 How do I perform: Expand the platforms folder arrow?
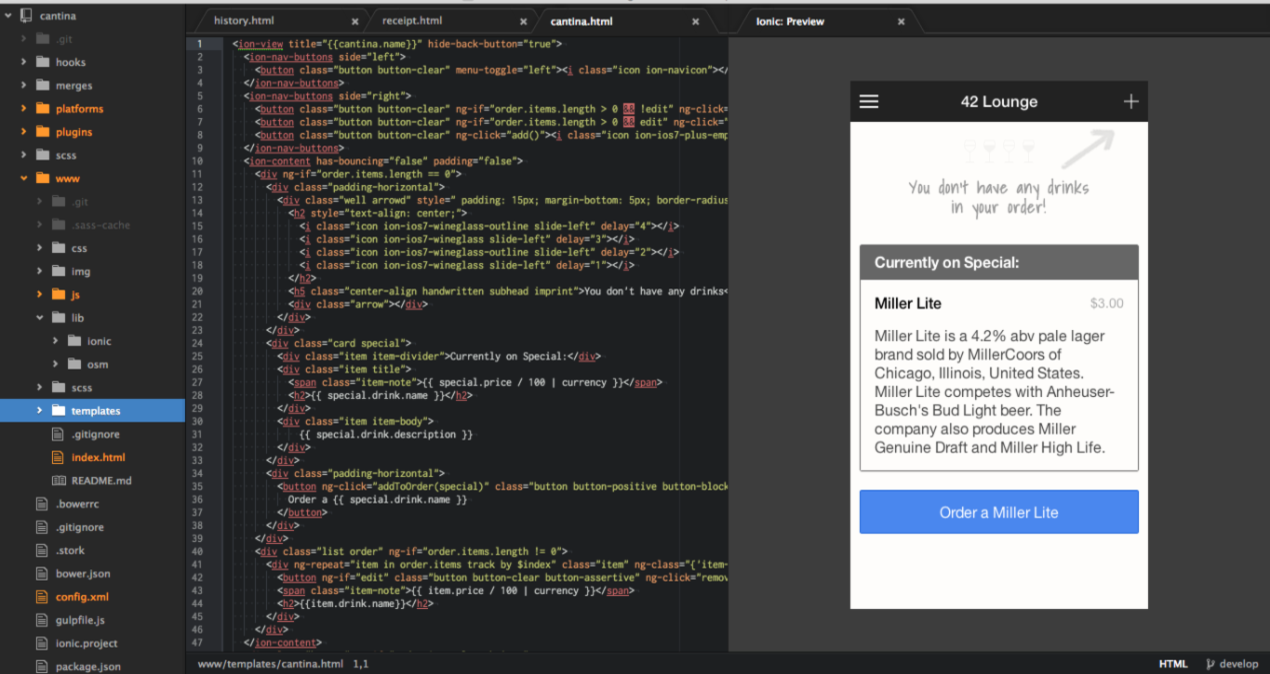(23, 109)
